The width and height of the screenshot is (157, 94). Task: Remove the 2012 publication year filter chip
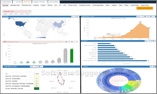24,14
